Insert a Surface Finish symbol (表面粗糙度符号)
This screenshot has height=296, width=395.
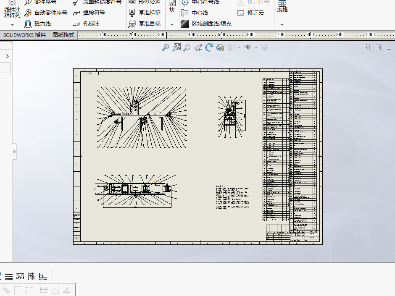[x=97, y=2]
